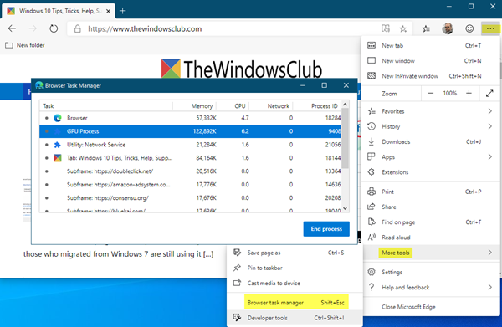Expand the Favorites submenu

pos(430,111)
